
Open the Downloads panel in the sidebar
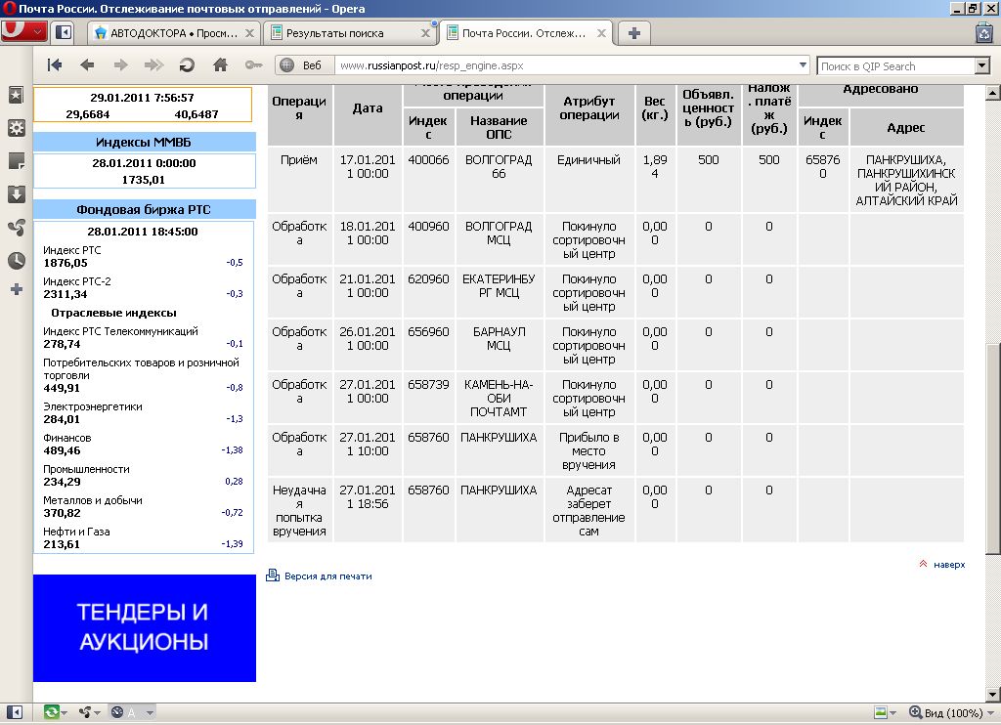16,194
